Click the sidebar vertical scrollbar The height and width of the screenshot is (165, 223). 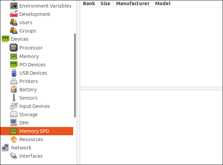tap(75, 75)
